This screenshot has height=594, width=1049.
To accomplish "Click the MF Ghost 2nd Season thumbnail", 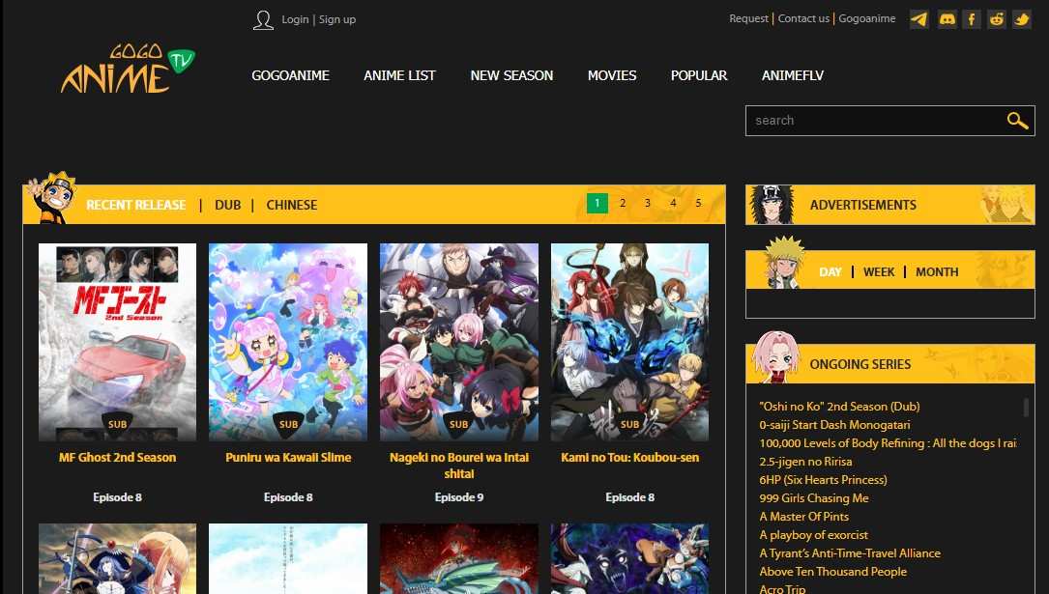I will pos(117,342).
